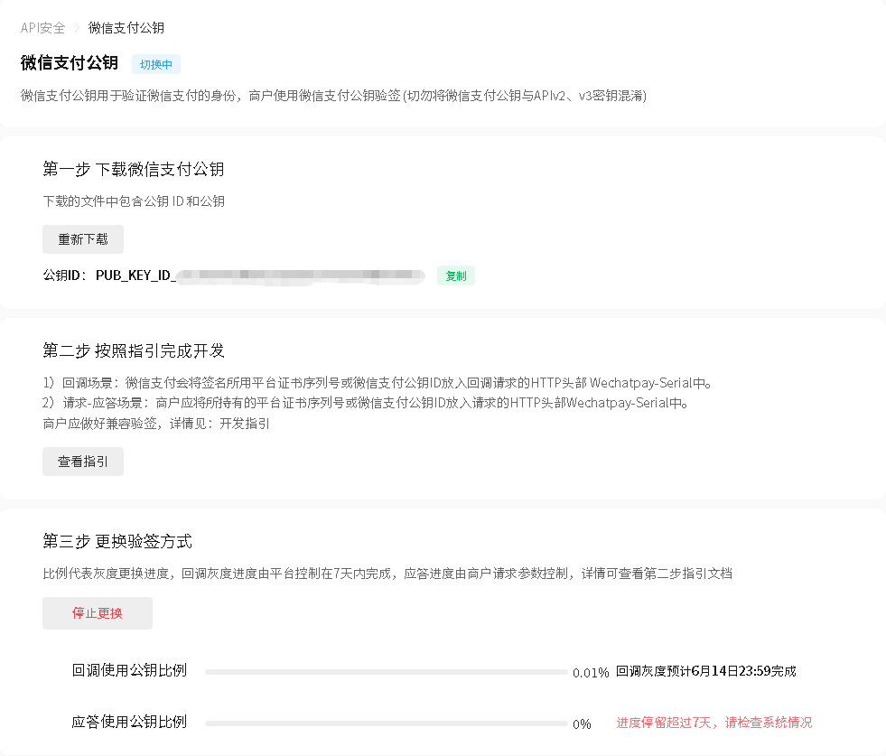Screen dimensions: 886x756
Task: Click the 第一步 下载微信支付公钥 heading
Action: point(134,169)
